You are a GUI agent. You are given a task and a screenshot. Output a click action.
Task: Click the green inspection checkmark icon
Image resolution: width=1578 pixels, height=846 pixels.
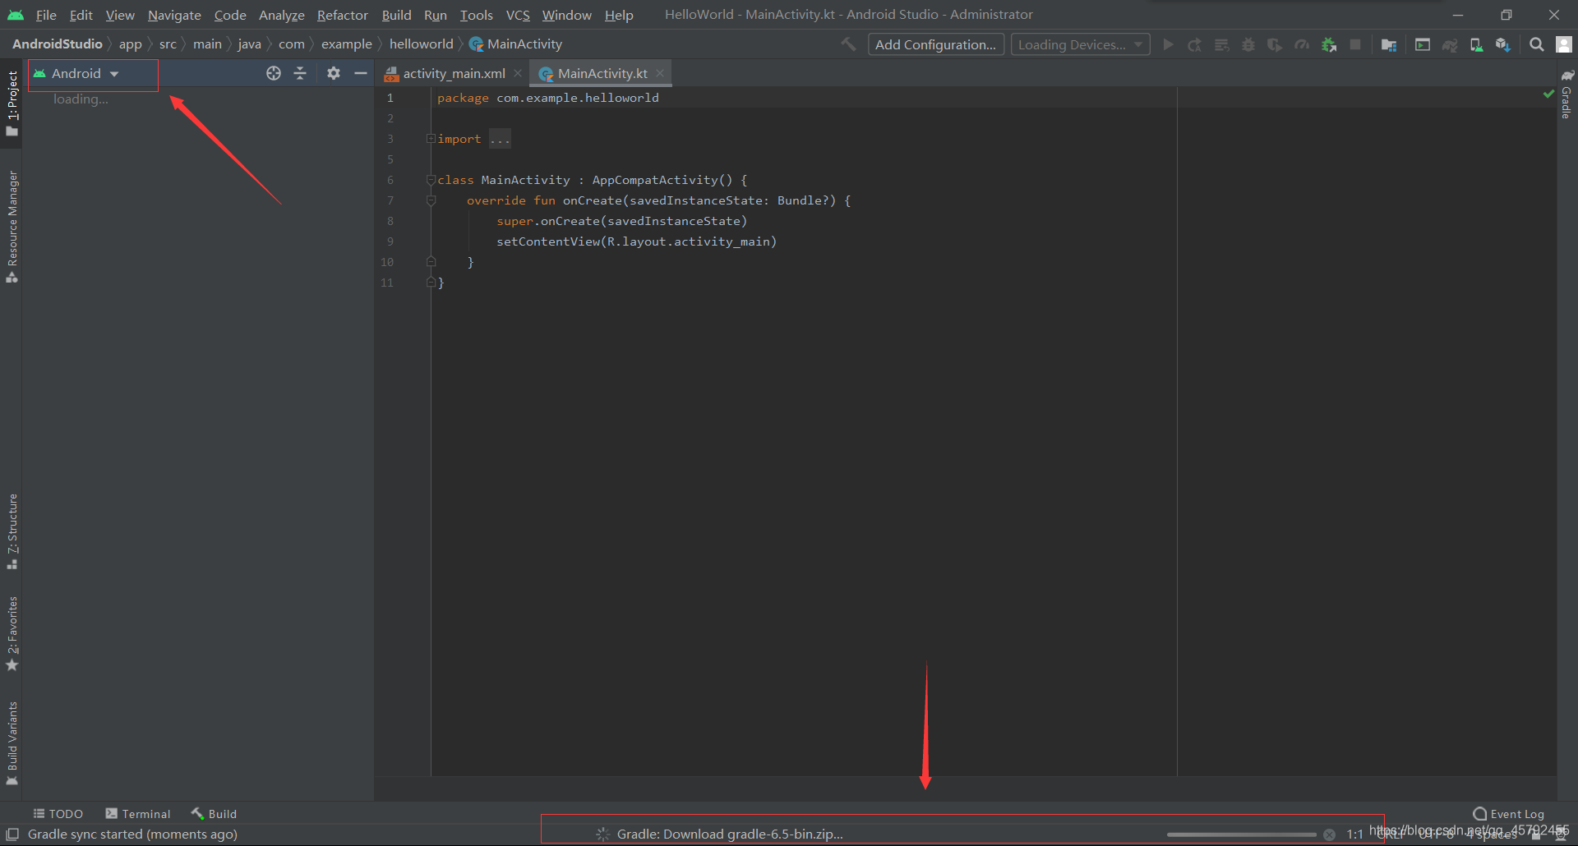coord(1548,94)
